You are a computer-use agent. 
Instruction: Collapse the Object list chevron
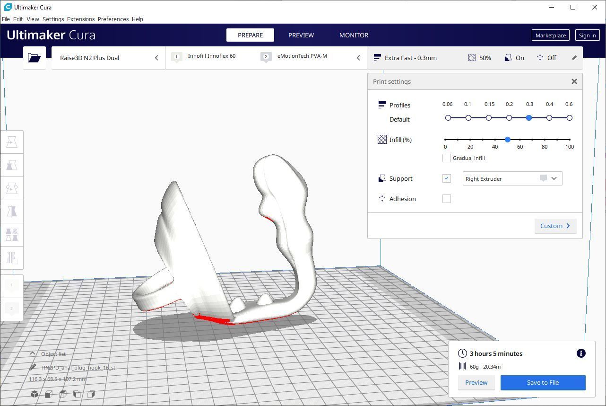[33, 353]
